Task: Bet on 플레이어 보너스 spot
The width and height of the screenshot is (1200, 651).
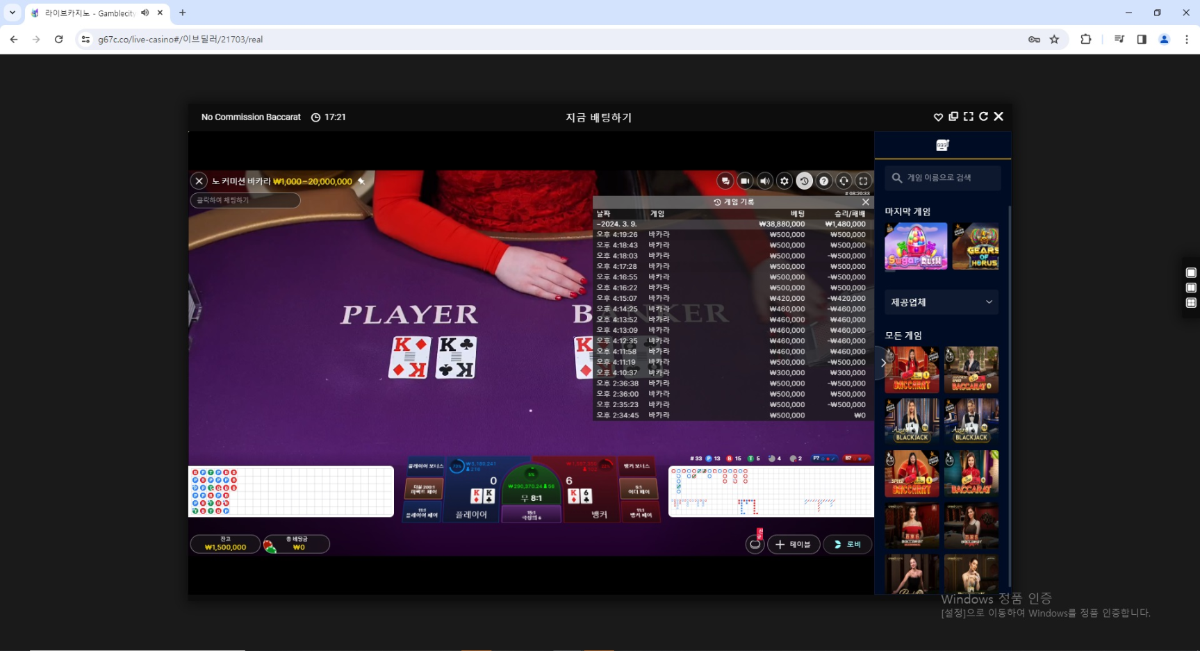Action: pyautogui.click(x=425, y=466)
